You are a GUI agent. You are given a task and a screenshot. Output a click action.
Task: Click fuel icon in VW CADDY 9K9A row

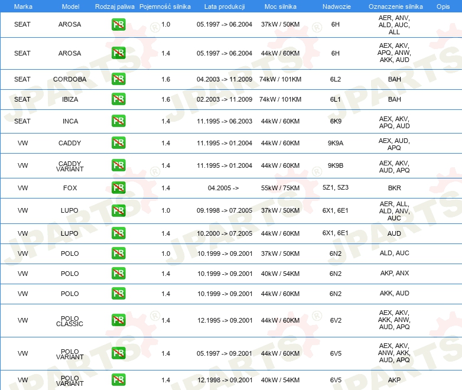(118, 142)
